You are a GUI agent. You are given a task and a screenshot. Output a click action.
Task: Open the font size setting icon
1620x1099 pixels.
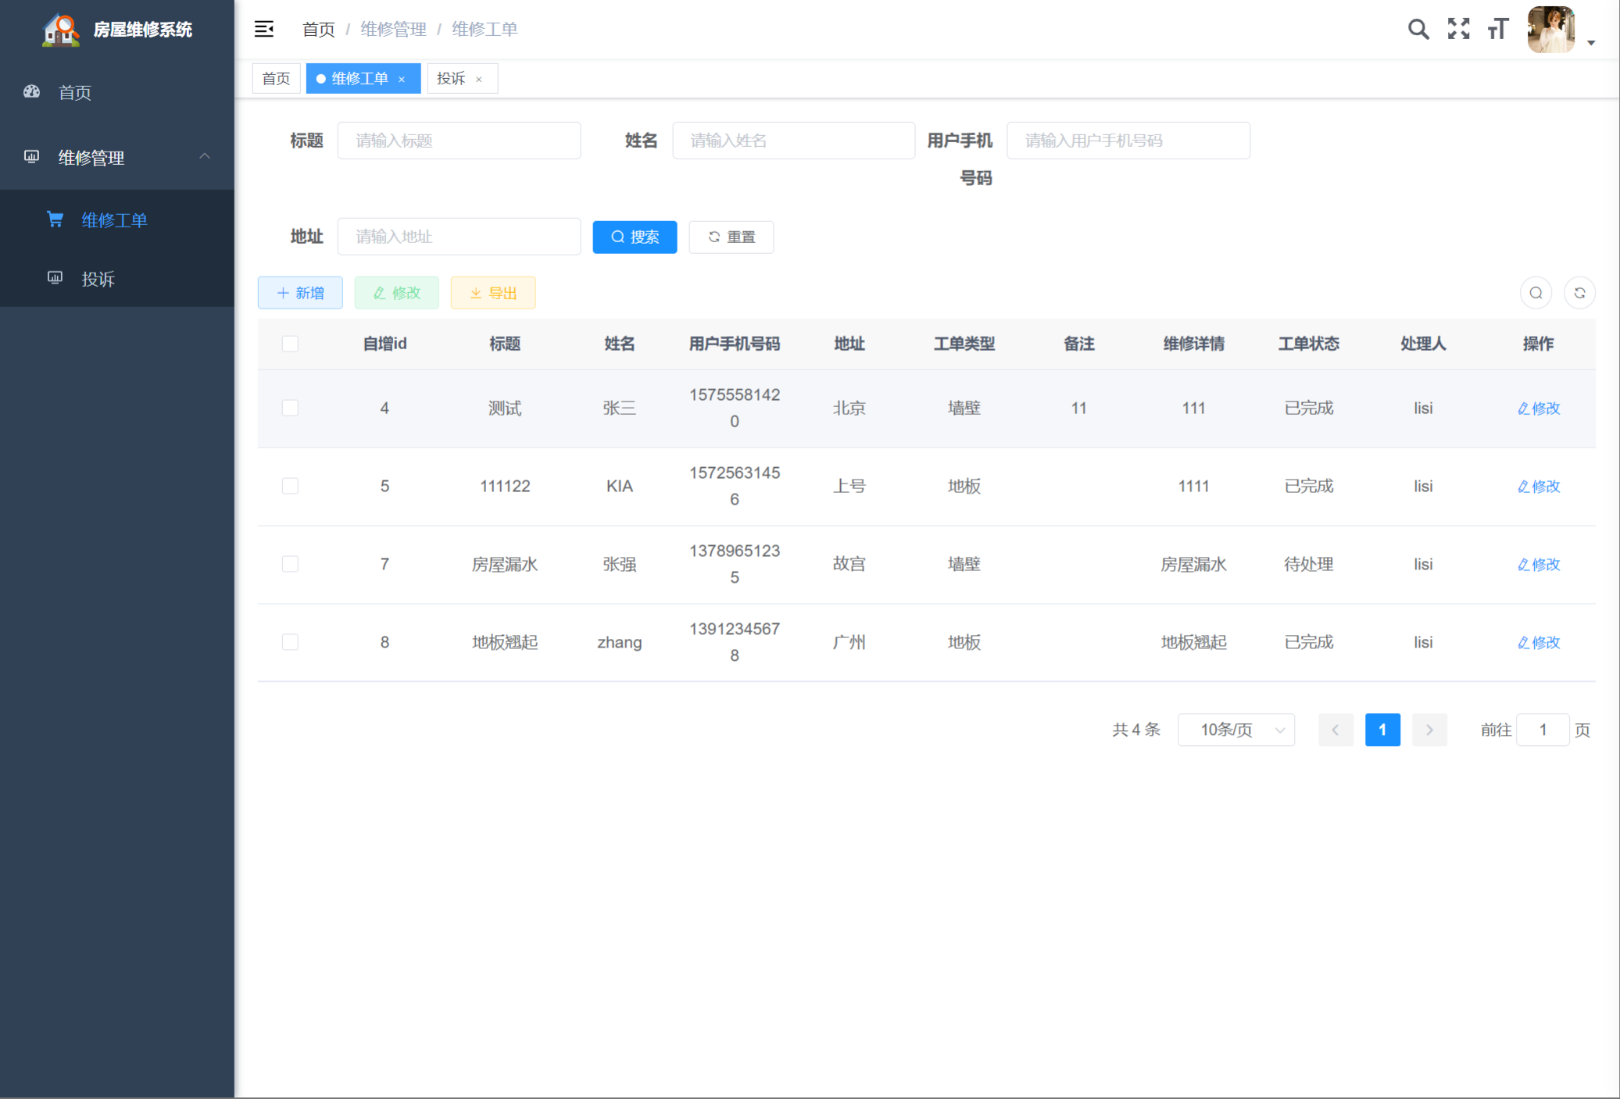pyautogui.click(x=1497, y=30)
